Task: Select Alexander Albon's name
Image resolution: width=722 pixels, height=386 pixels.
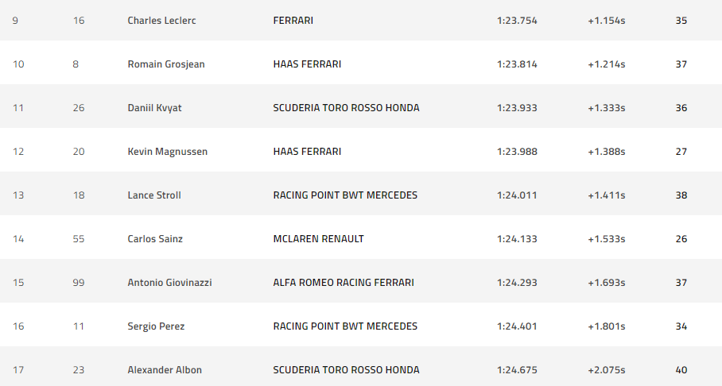Action: click(165, 370)
